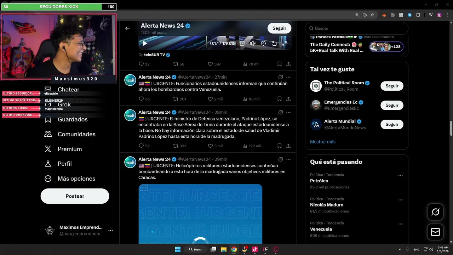The image size is (453, 255).
Task: Like the video post with 597 likes
Action: pos(214,64)
